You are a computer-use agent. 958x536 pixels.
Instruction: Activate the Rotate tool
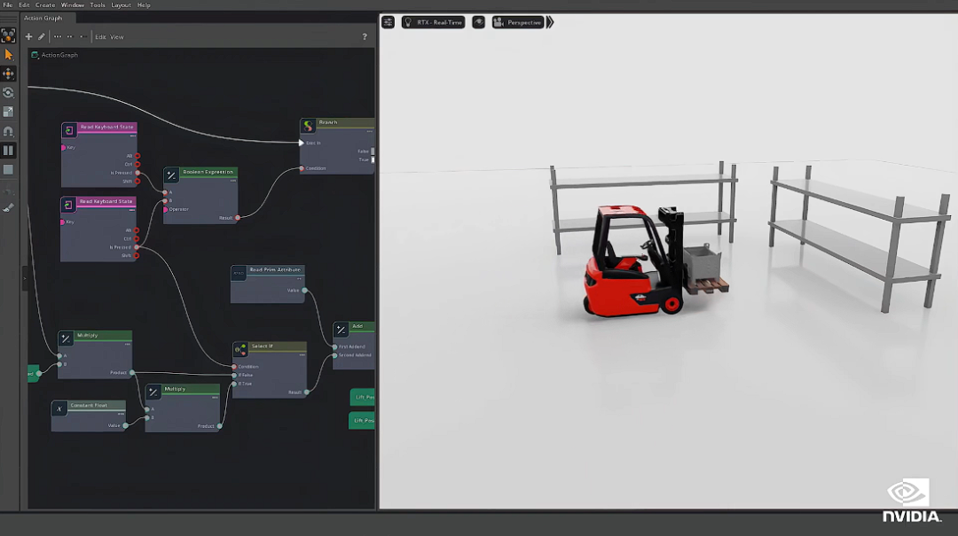point(9,93)
